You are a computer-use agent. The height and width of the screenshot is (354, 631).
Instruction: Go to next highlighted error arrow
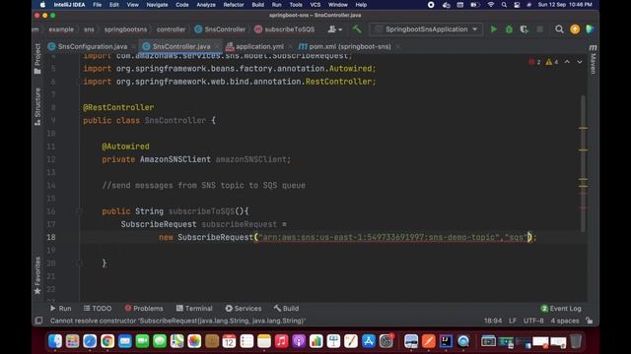[580, 62]
